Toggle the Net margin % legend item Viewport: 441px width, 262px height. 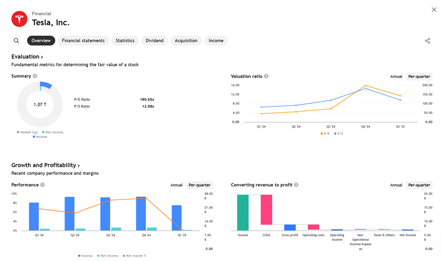coord(134,256)
